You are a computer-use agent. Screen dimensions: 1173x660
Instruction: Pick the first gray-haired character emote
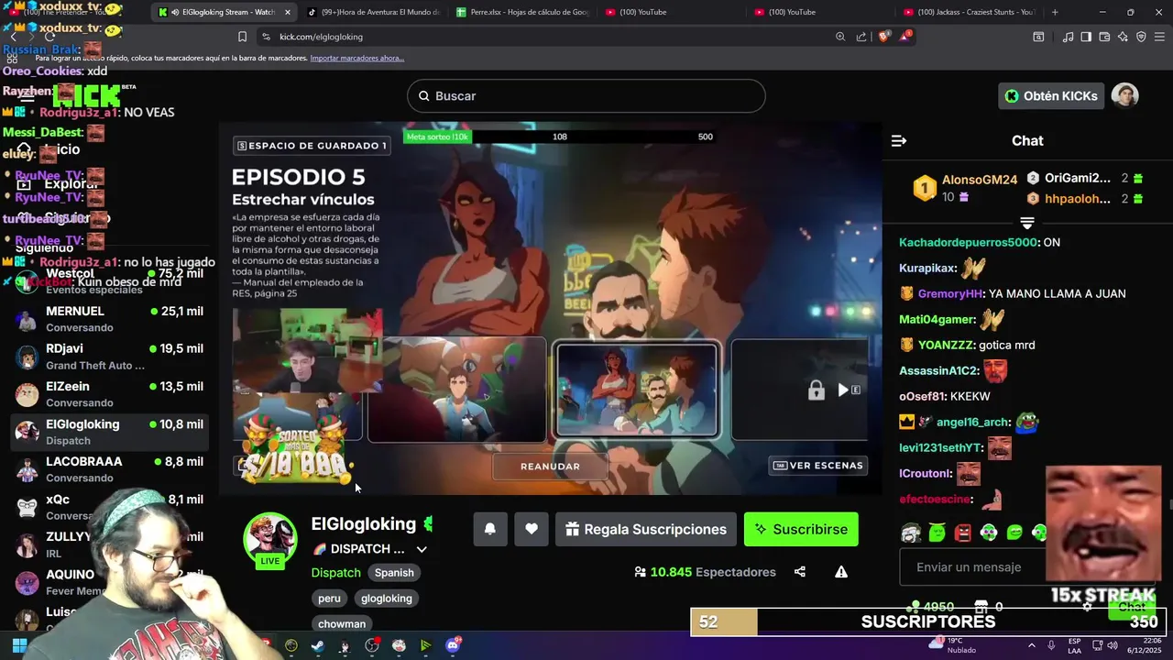tap(910, 533)
